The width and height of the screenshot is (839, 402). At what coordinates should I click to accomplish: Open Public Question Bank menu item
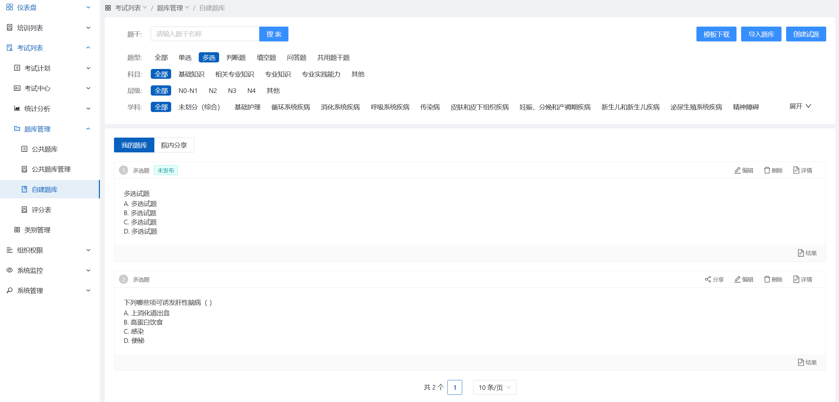pyautogui.click(x=44, y=149)
